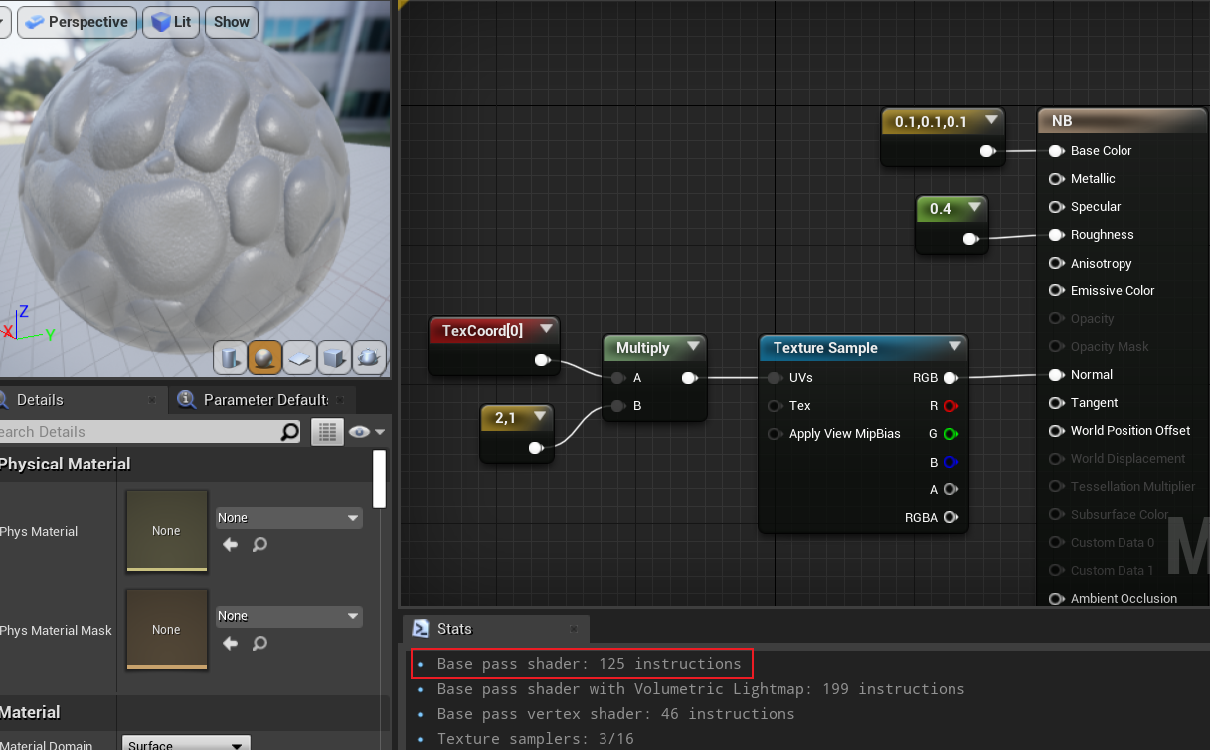Image resolution: width=1210 pixels, height=750 pixels.
Task: Expand the TexCoord[0] node dropdown
Action: (547, 329)
